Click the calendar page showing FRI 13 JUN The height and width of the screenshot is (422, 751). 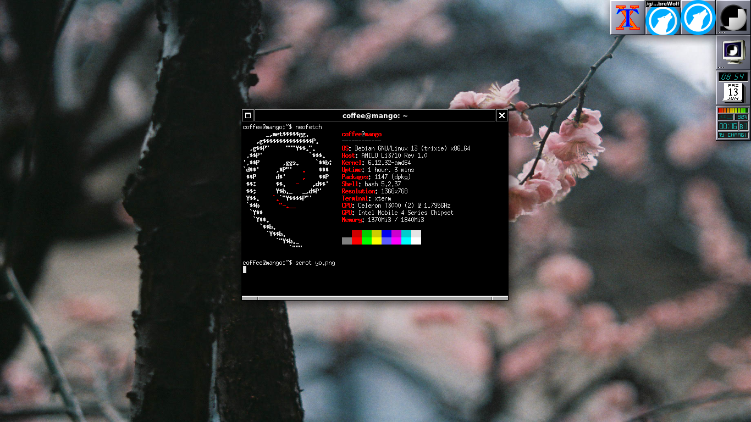coord(733,92)
